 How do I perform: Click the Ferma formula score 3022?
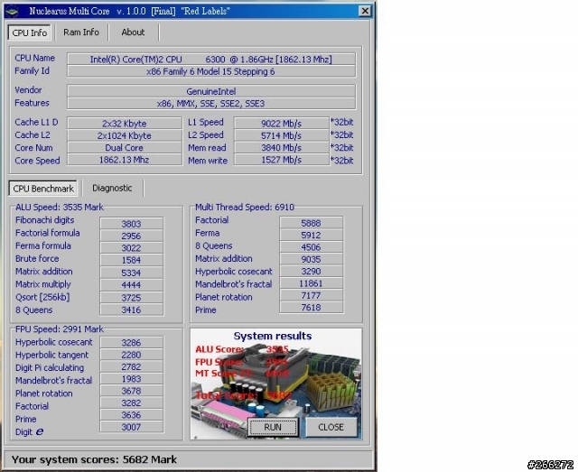[x=131, y=248]
